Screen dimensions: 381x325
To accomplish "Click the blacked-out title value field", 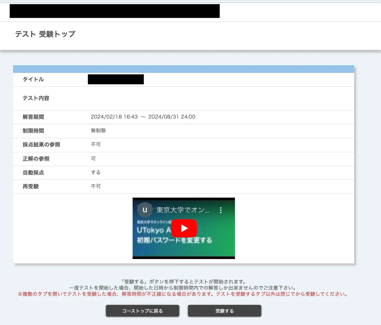I will point(116,79).
